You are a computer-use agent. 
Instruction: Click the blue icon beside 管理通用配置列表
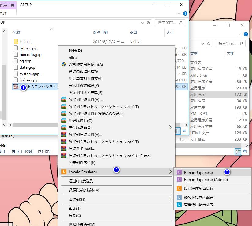(179, 205)
